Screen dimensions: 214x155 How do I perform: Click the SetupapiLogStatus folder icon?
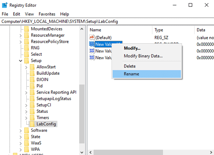[32, 99]
